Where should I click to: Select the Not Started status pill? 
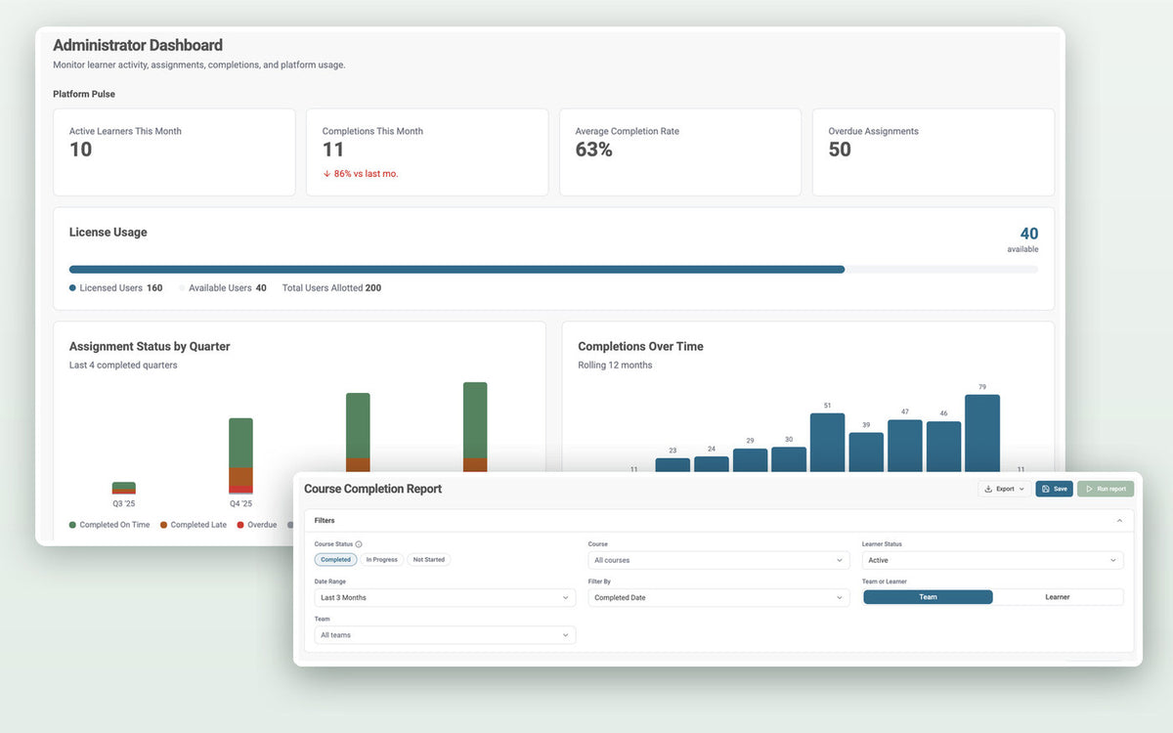tap(428, 560)
